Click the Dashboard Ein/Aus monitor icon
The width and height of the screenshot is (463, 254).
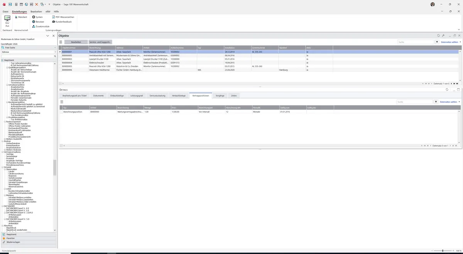[7, 18]
